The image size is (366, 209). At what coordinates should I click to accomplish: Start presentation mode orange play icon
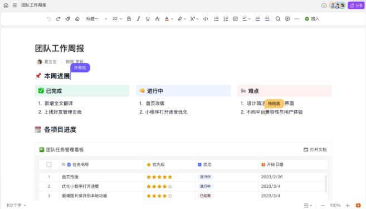pyautogui.click(x=358, y=206)
